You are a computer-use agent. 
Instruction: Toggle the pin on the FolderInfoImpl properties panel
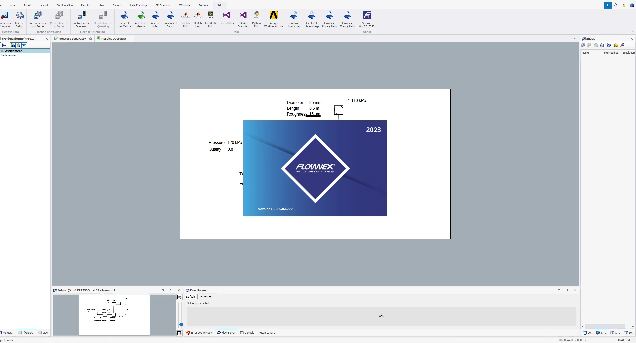[x=39, y=39]
